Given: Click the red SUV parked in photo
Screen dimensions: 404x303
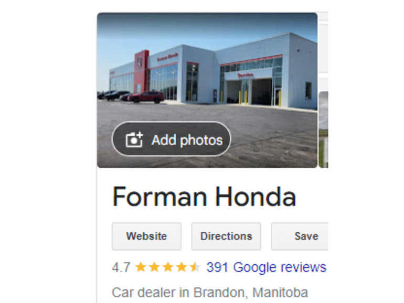Looking at the screenshot, I should (146, 98).
